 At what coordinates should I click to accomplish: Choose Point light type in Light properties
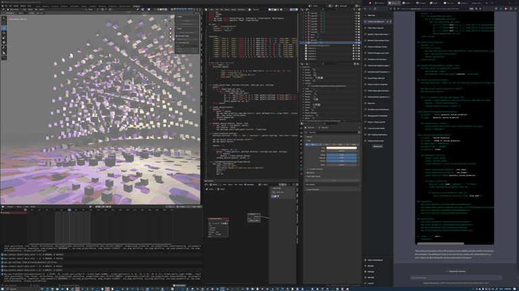tap(312, 145)
